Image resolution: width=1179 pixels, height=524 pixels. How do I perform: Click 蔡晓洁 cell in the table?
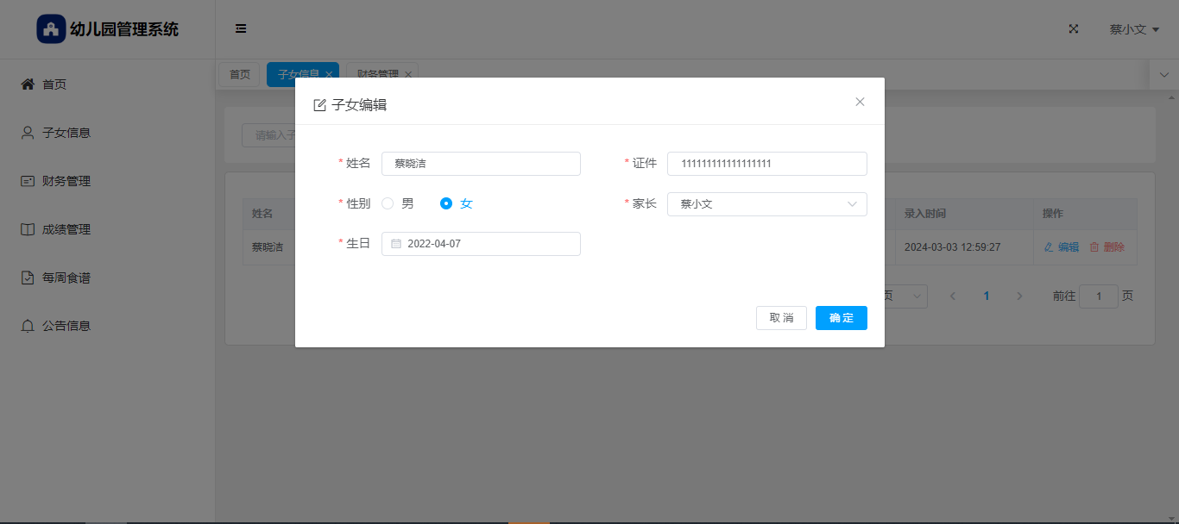(268, 246)
